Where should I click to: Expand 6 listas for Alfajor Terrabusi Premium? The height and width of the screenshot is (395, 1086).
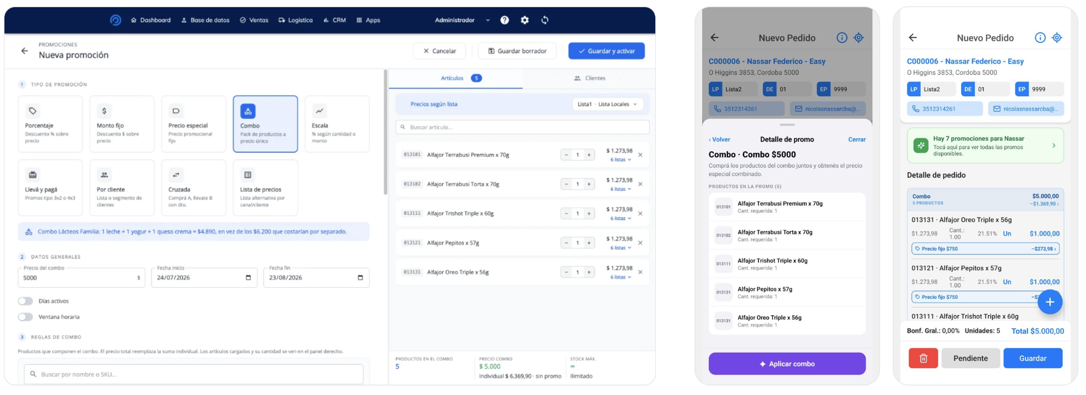coord(621,160)
